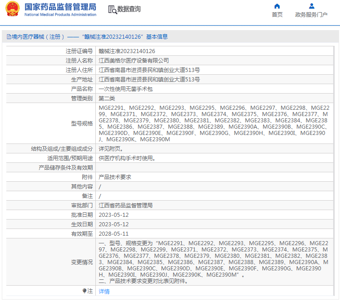Viewport: 340px width, 305px height.
Task: Go to 首页 via home icon
Action: tap(277, 6)
